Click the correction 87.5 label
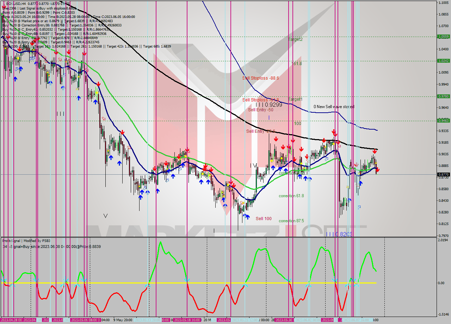The height and width of the screenshot is (324, 451). pos(291,221)
